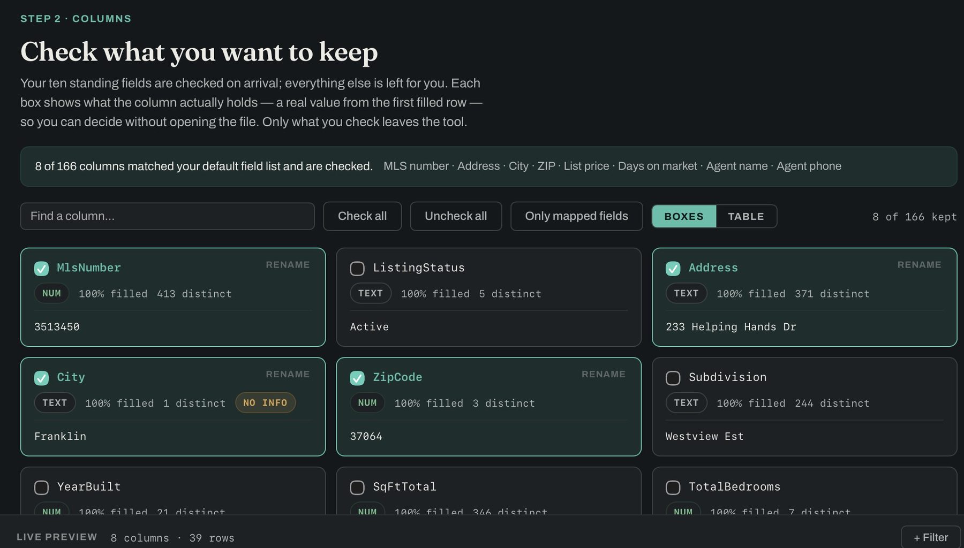Click the STEP 2 · COLUMNS heading label
The width and height of the screenshot is (964, 548).
click(76, 19)
